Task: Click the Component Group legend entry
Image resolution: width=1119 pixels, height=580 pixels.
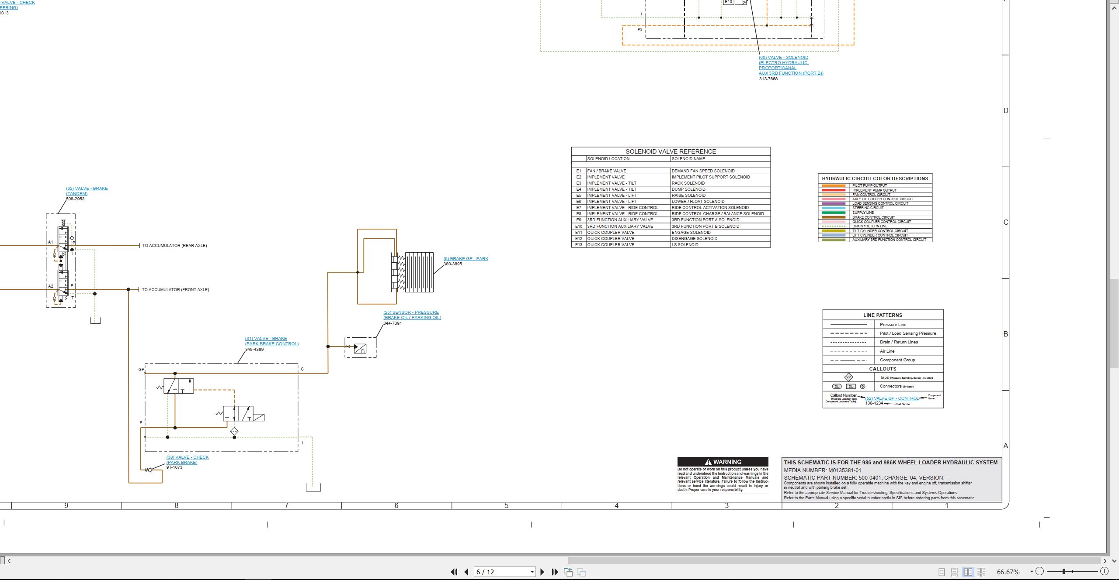Action: [897, 360]
